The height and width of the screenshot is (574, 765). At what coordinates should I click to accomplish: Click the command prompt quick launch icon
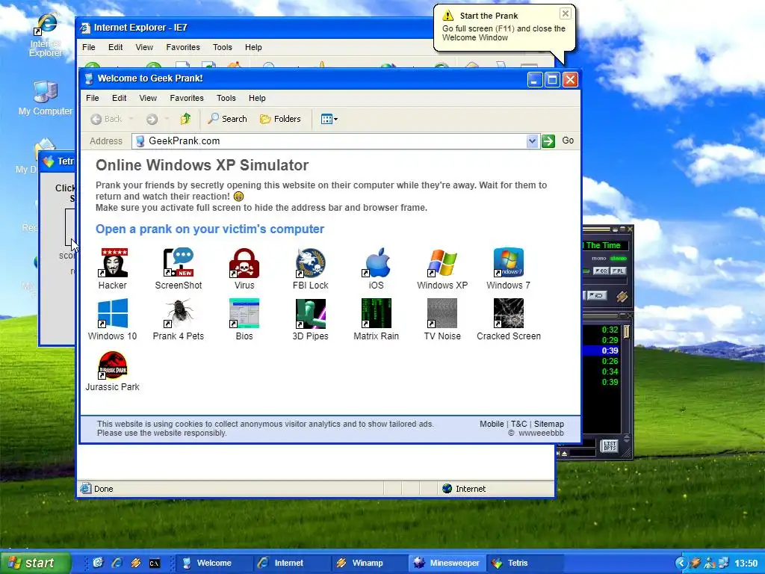point(155,564)
